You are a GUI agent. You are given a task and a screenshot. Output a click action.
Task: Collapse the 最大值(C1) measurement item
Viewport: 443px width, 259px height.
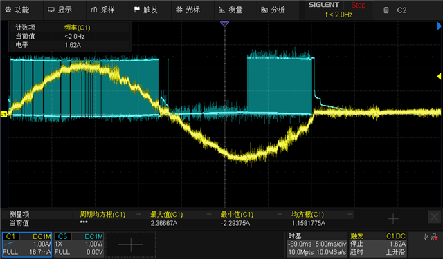click(x=209, y=215)
